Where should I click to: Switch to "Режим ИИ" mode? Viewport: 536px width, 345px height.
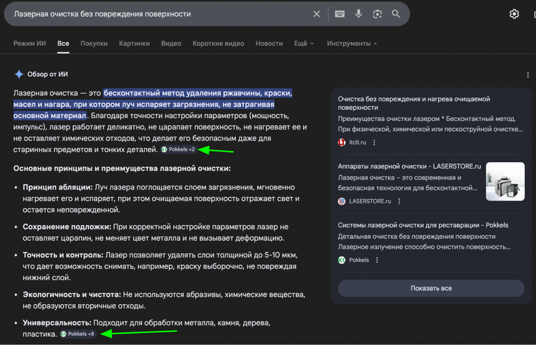[30, 44]
